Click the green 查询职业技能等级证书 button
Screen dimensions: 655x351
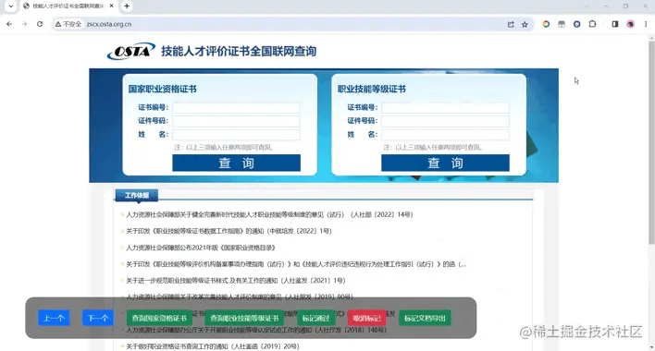(x=244, y=318)
